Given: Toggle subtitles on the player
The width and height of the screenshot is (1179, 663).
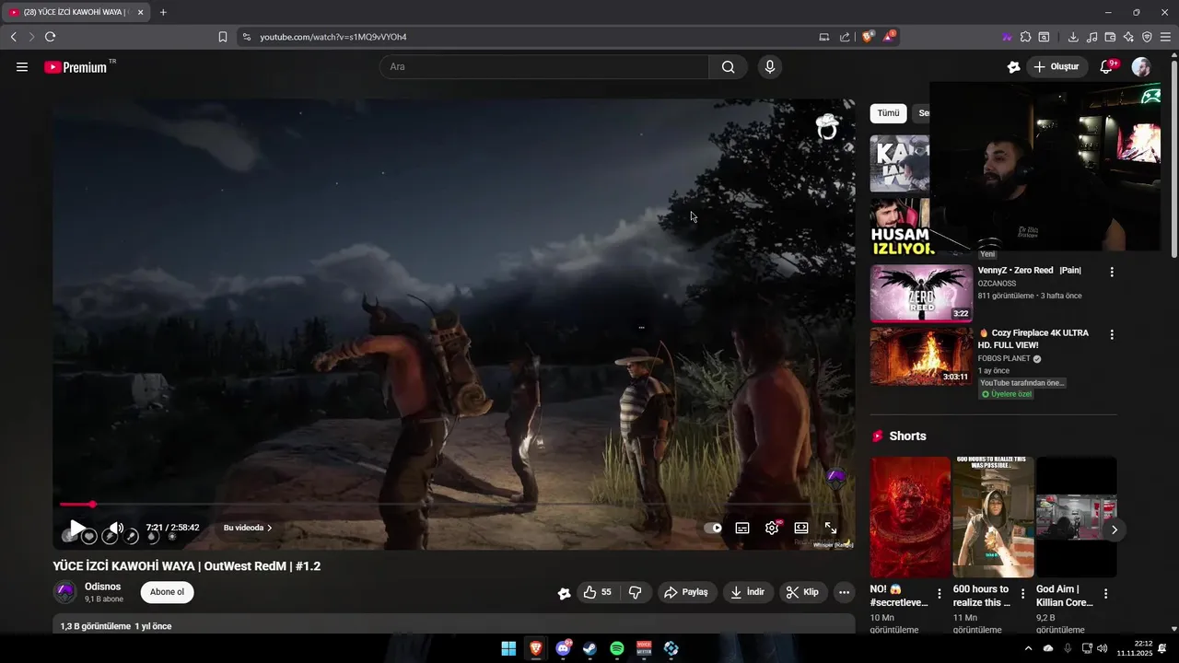Looking at the screenshot, I should tap(742, 528).
